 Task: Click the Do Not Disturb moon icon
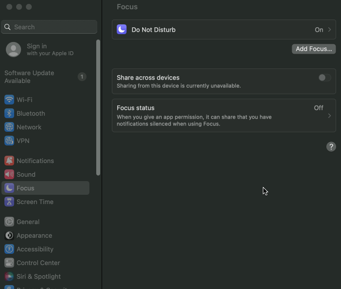pyautogui.click(x=122, y=30)
